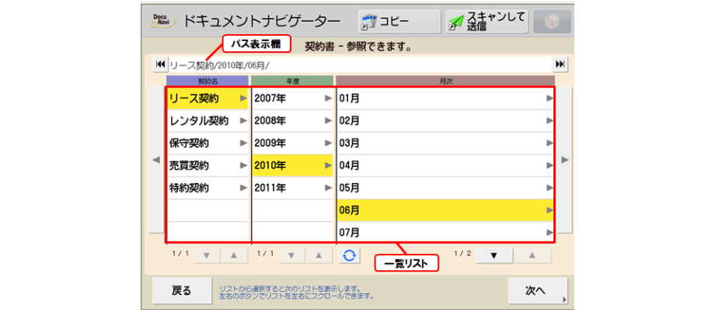
Task: Page down the 月次 month list
Action: point(492,255)
